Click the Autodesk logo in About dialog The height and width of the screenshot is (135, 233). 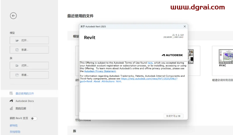pos(172,55)
